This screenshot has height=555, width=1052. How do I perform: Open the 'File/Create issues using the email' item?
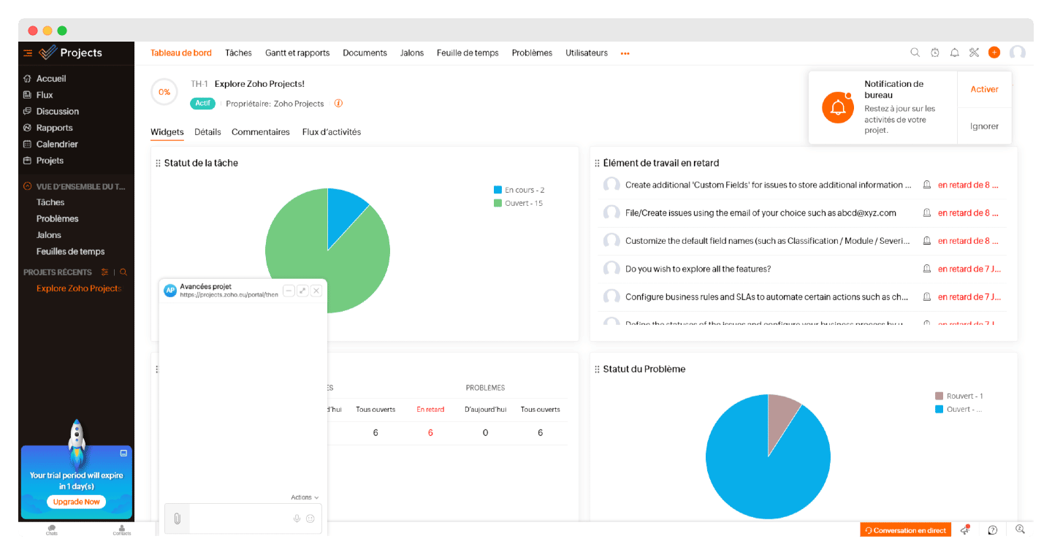[x=761, y=213]
